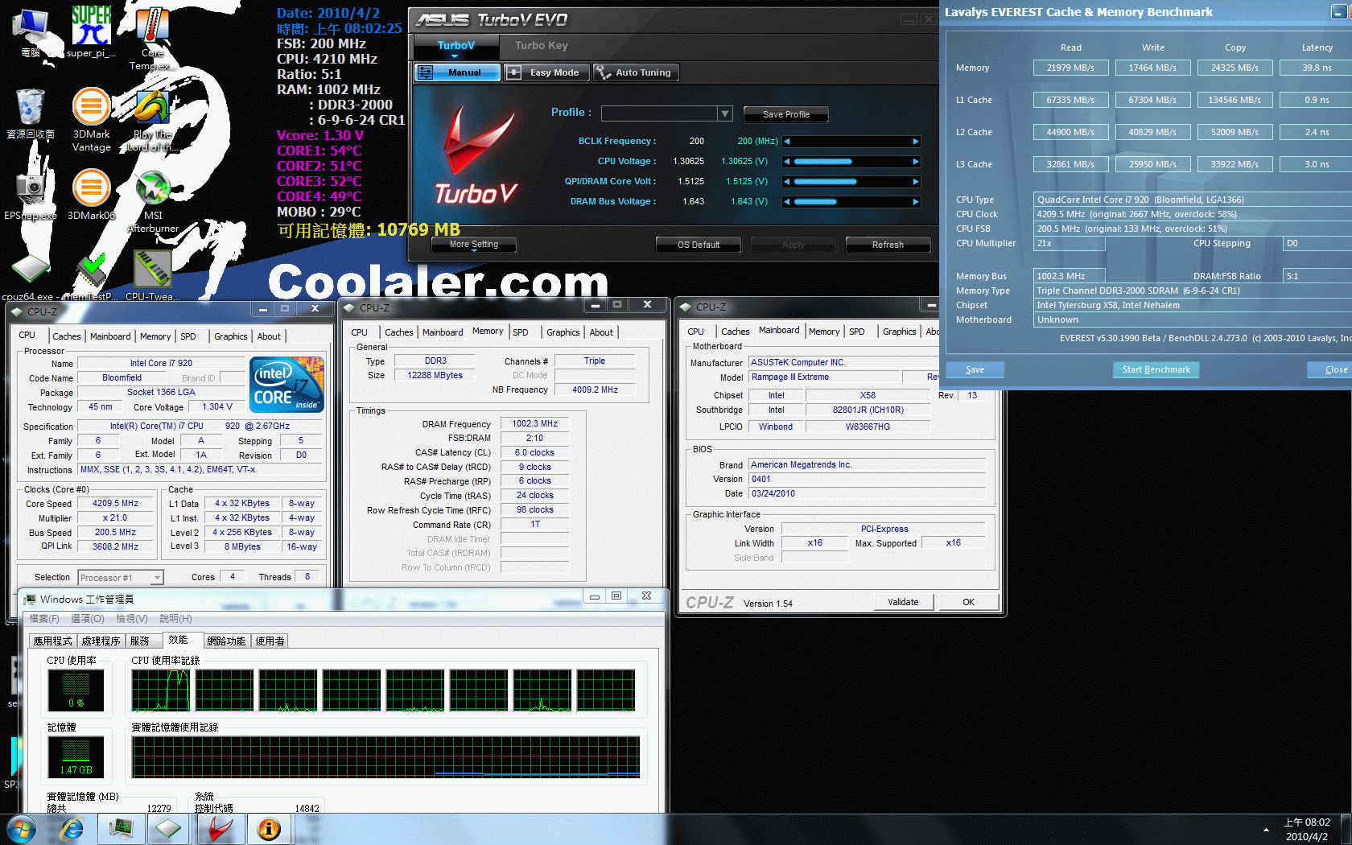The height and width of the screenshot is (845, 1352).
Task: Open the Graphics tab in the left CPU-Z window
Action: pyautogui.click(x=231, y=336)
